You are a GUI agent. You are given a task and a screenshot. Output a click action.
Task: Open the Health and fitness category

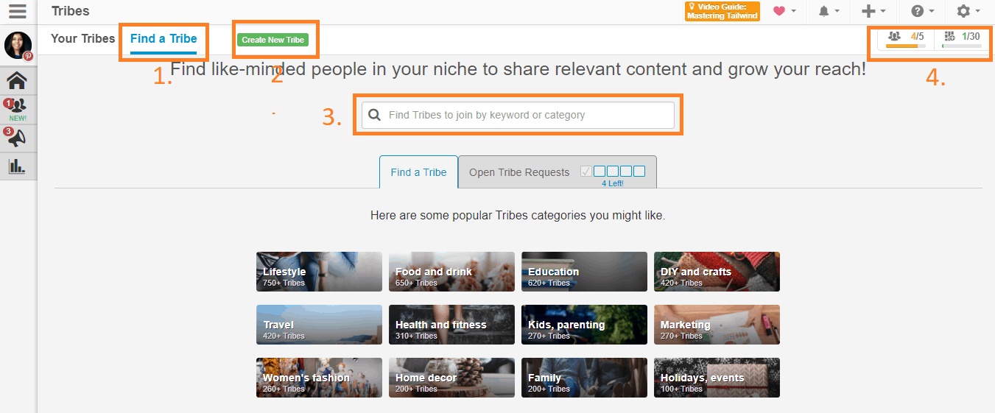(x=451, y=325)
